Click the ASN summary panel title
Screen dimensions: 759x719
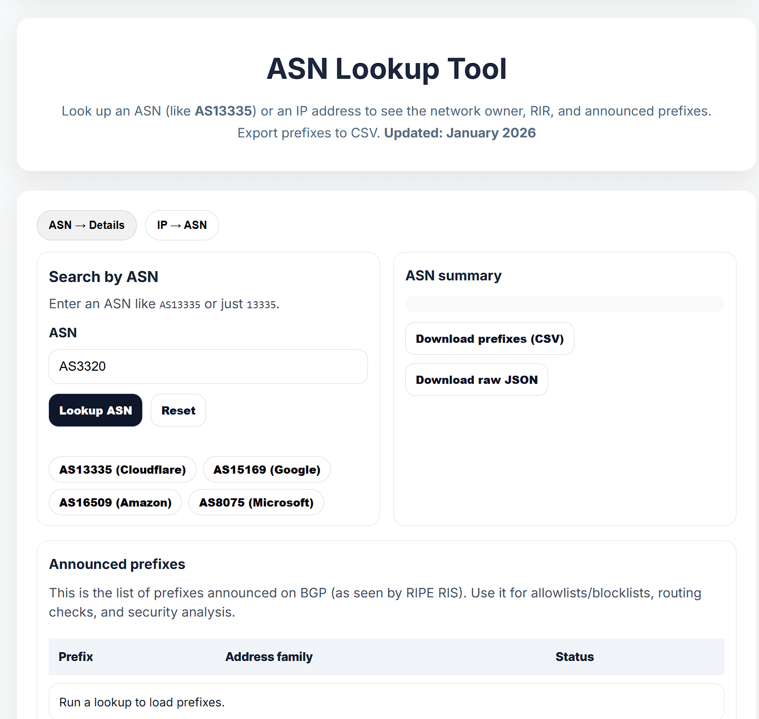pos(453,275)
